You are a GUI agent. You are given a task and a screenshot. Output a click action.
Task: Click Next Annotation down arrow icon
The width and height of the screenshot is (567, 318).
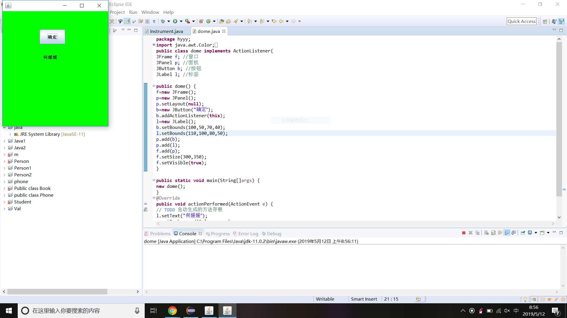(249, 21)
